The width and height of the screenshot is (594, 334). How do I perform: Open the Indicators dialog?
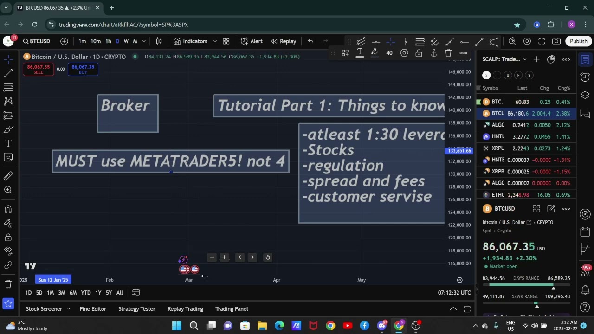tap(190, 41)
